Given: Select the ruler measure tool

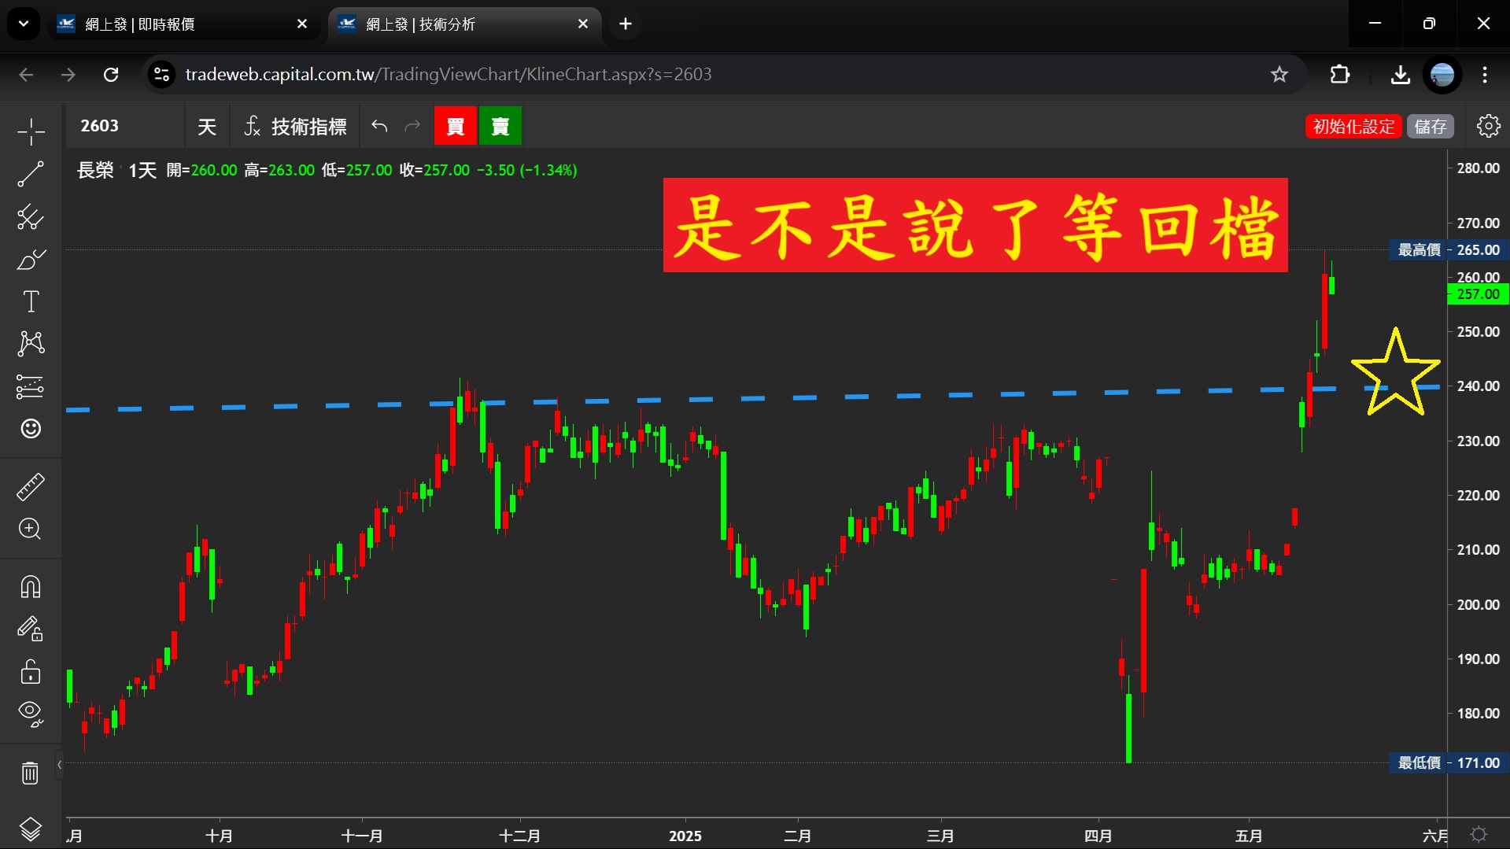Looking at the screenshot, I should 31,487.
